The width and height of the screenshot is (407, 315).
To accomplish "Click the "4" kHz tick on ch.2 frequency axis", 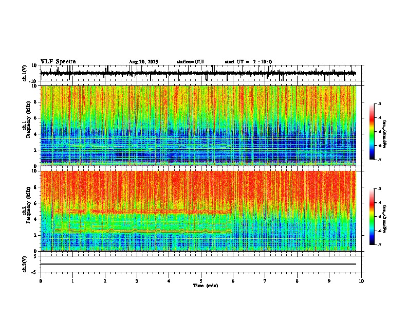I will pyautogui.click(x=36, y=219).
